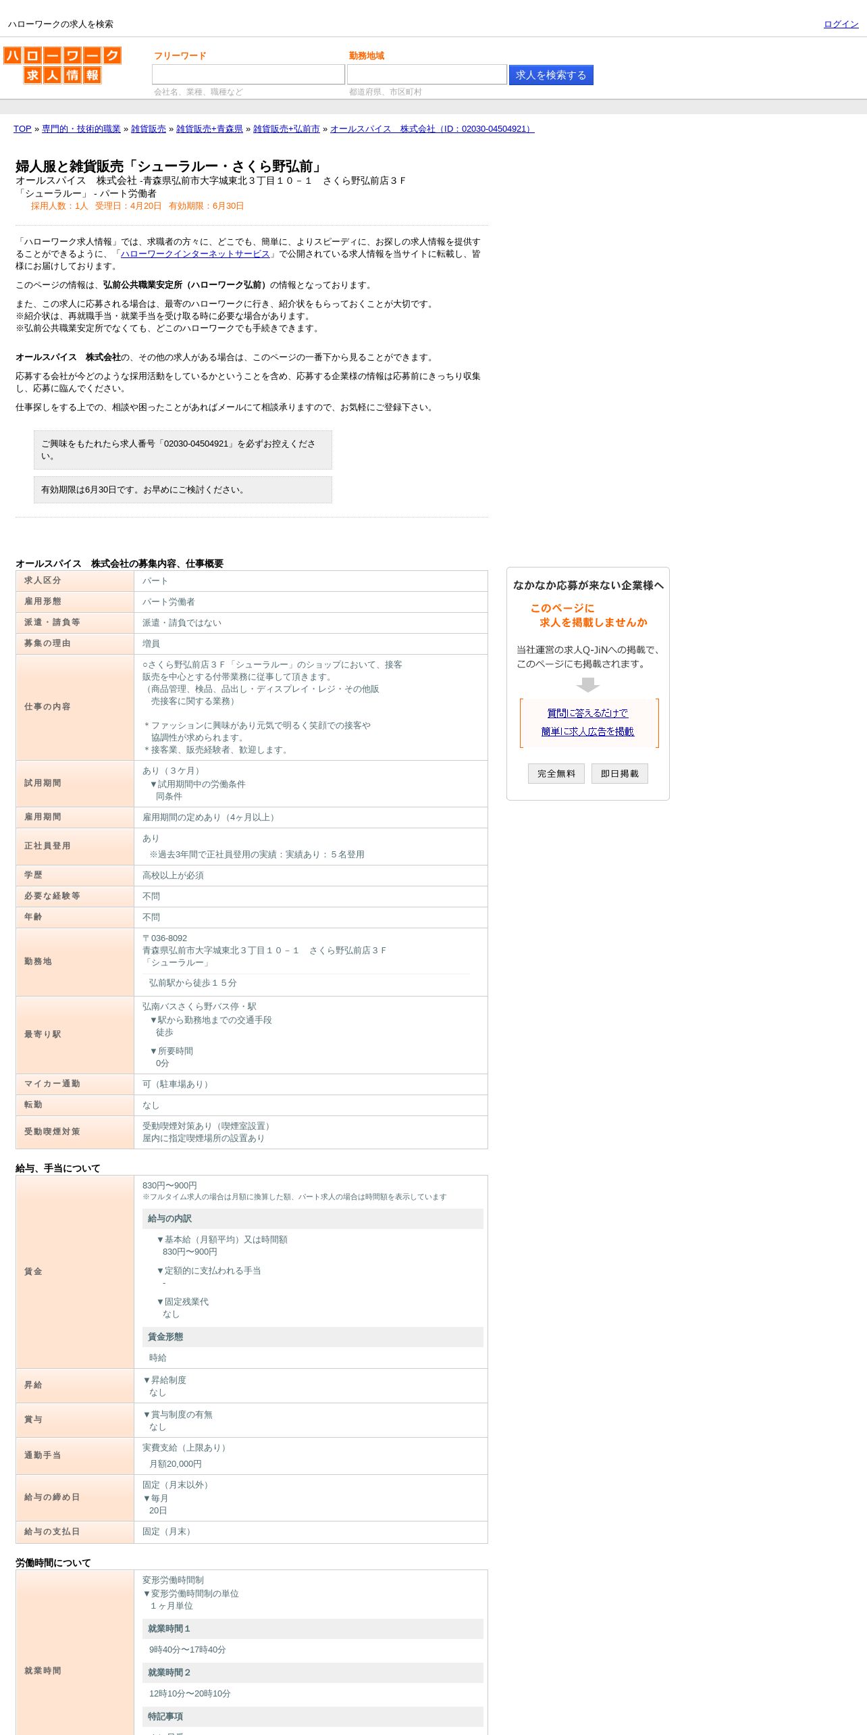The height and width of the screenshot is (1735, 867).
Task: Click 給与の内訳 subheading
Action: (x=313, y=1219)
